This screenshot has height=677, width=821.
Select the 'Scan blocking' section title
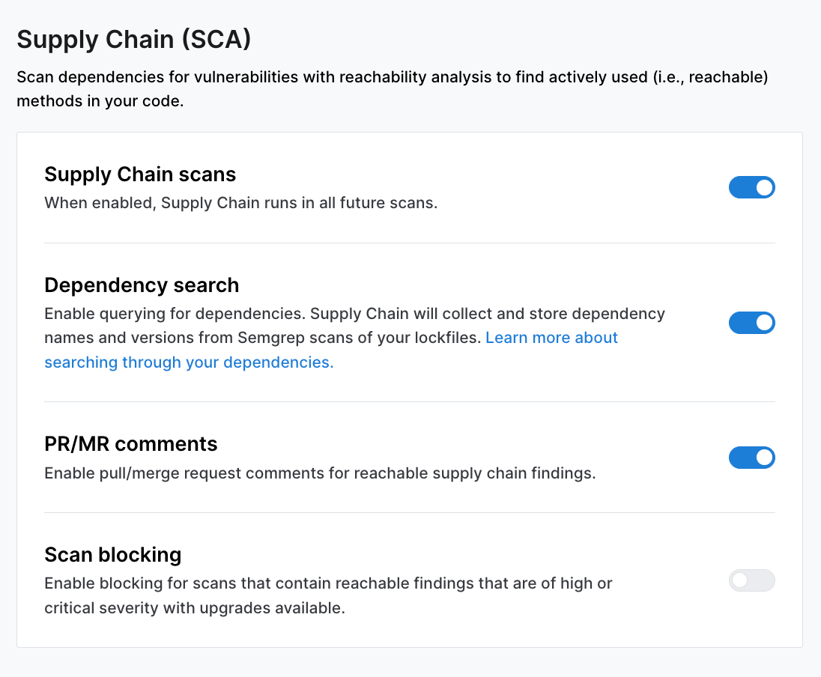click(x=113, y=555)
